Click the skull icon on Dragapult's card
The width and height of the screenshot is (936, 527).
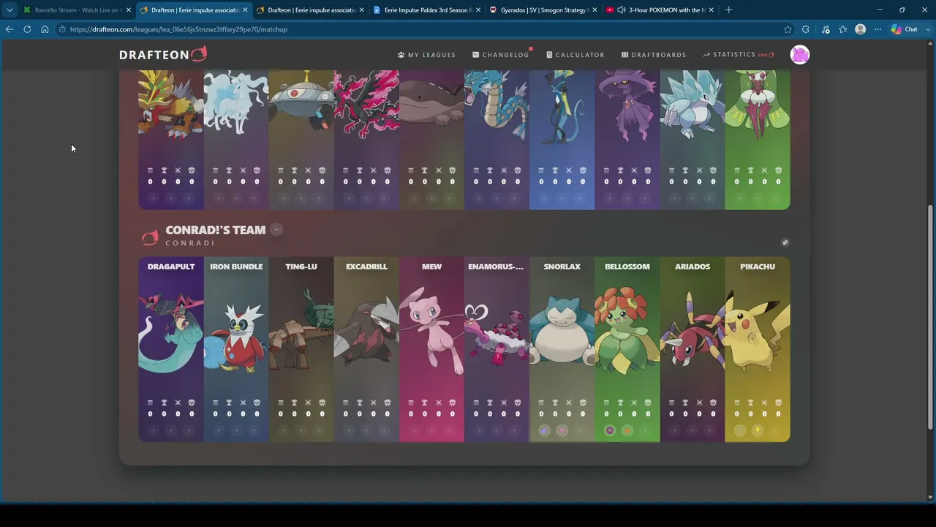click(x=192, y=403)
